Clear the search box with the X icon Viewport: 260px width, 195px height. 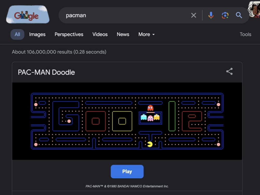pyautogui.click(x=193, y=15)
